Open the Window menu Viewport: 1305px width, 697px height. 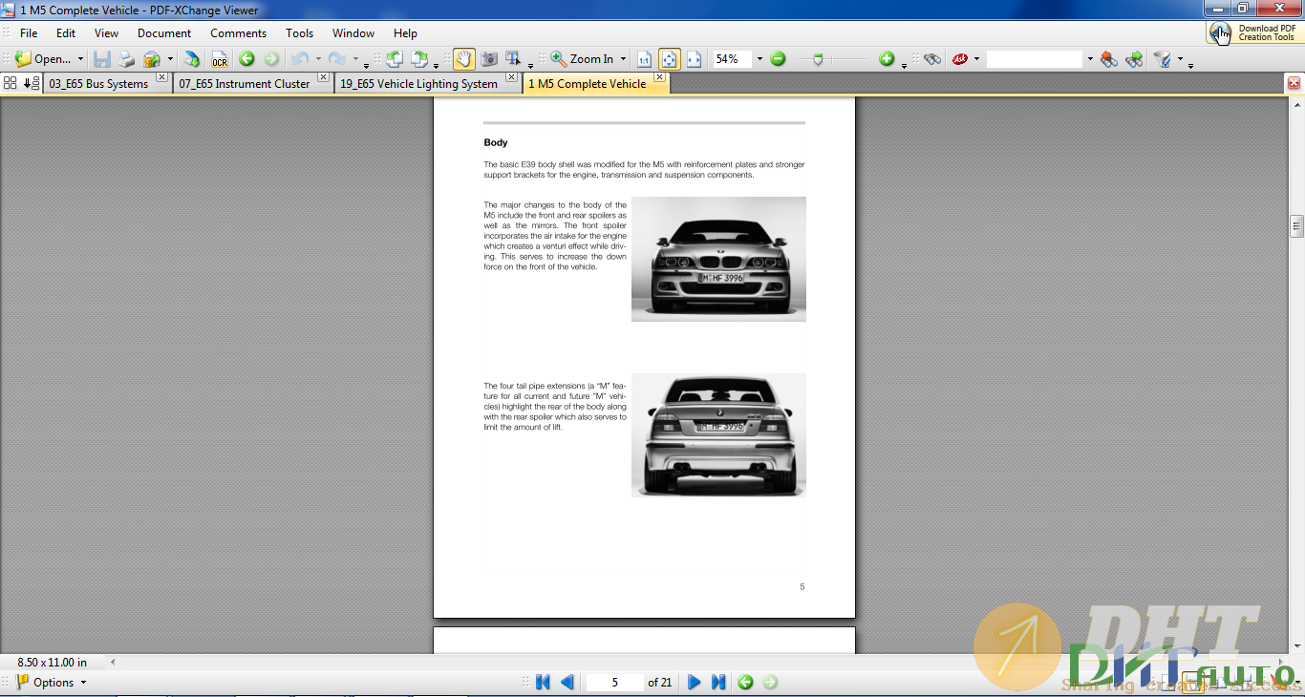click(353, 33)
